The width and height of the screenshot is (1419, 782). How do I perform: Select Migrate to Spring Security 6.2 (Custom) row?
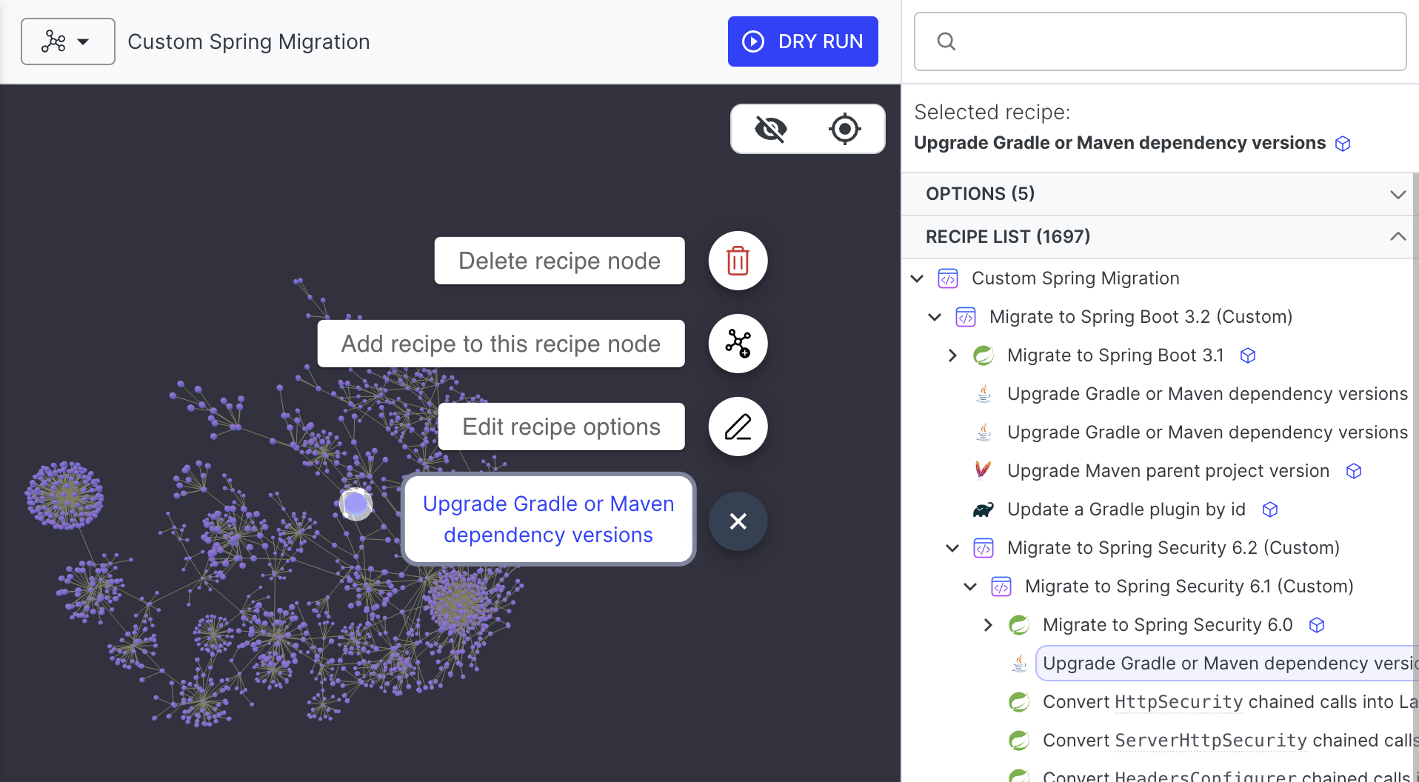coord(1173,548)
